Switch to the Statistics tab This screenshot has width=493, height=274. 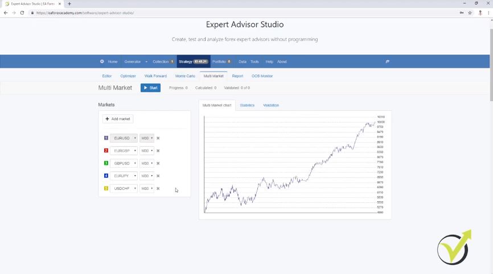coord(247,105)
